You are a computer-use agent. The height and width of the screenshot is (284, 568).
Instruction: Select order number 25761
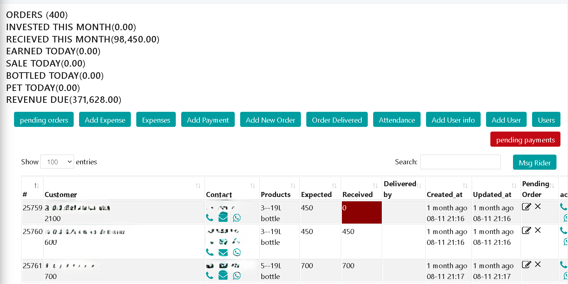(32, 266)
